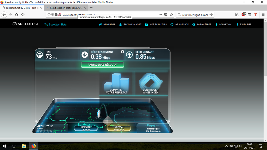Viewport: 267px width, 150px height.
Task: Bookmark this page with the star
Action: pyautogui.click(x=171, y=15)
